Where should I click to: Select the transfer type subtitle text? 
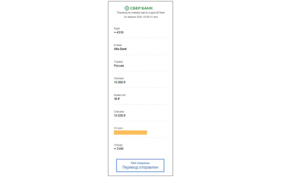click(x=141, y=12)
